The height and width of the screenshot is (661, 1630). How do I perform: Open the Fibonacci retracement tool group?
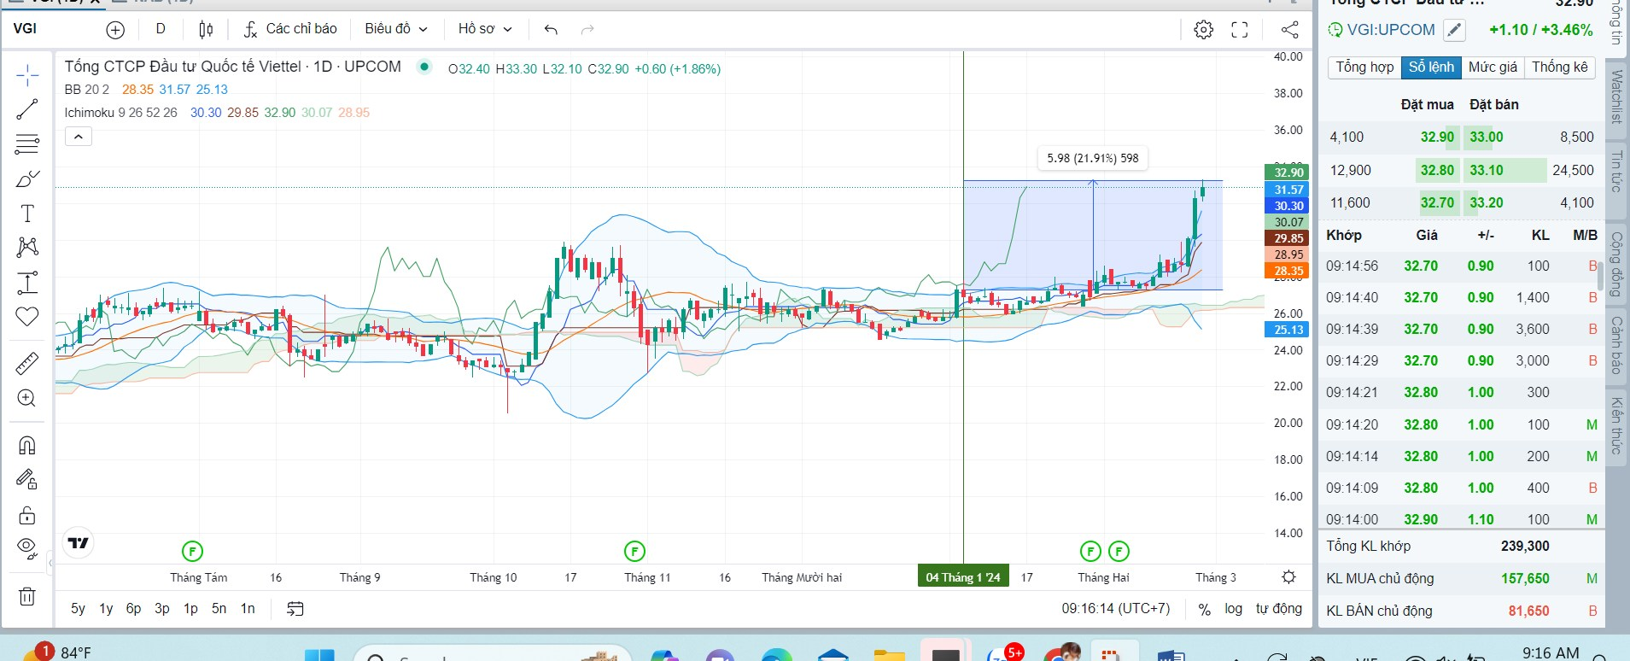click(27, 143)
